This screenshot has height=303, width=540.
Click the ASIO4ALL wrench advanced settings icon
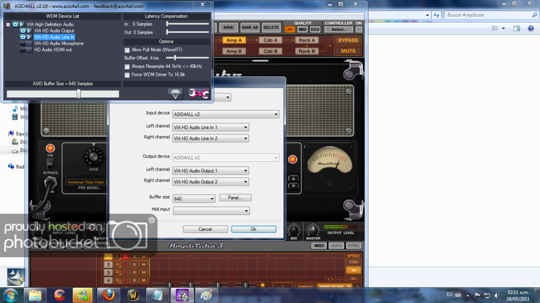point(199,93)
